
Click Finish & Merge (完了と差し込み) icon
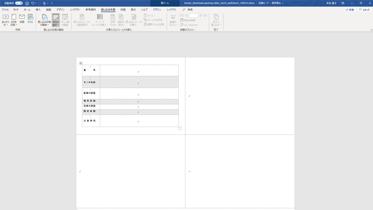pyautogui.click(x=216, y=20)
